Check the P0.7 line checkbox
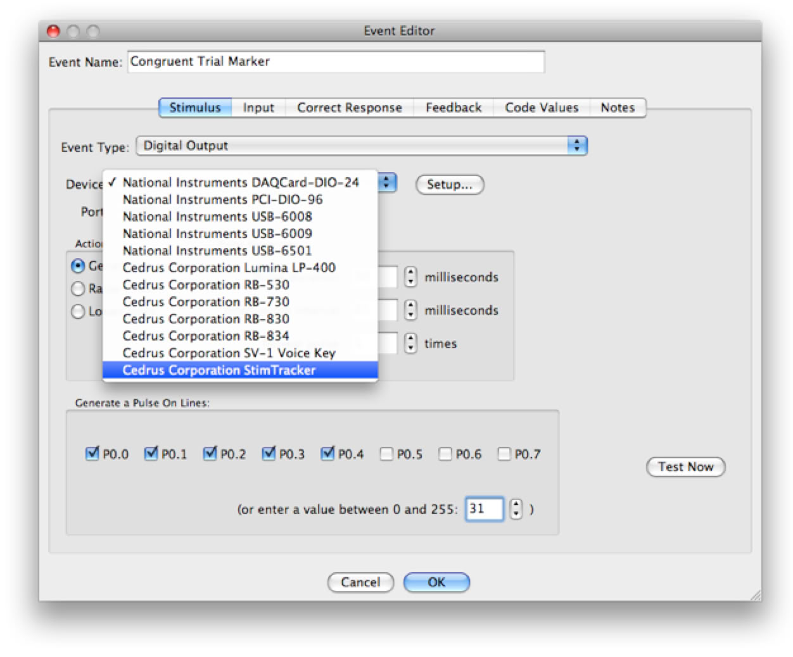 504,454
